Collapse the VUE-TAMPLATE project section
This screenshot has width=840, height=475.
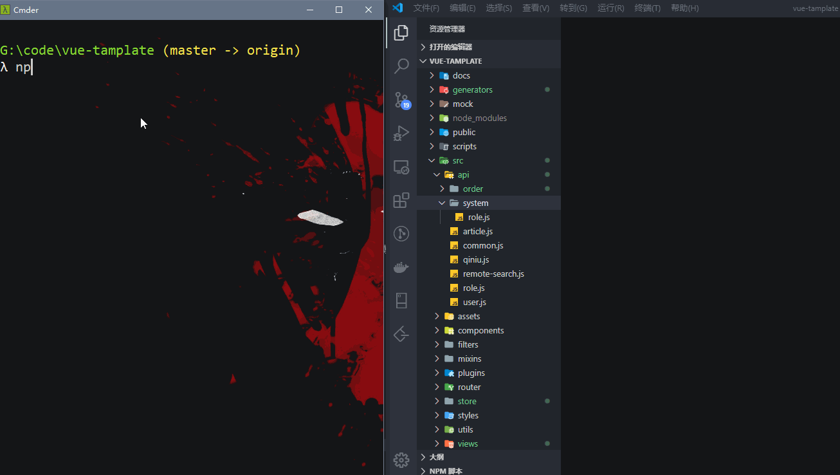pyautogui.click(x=423, y=61)
